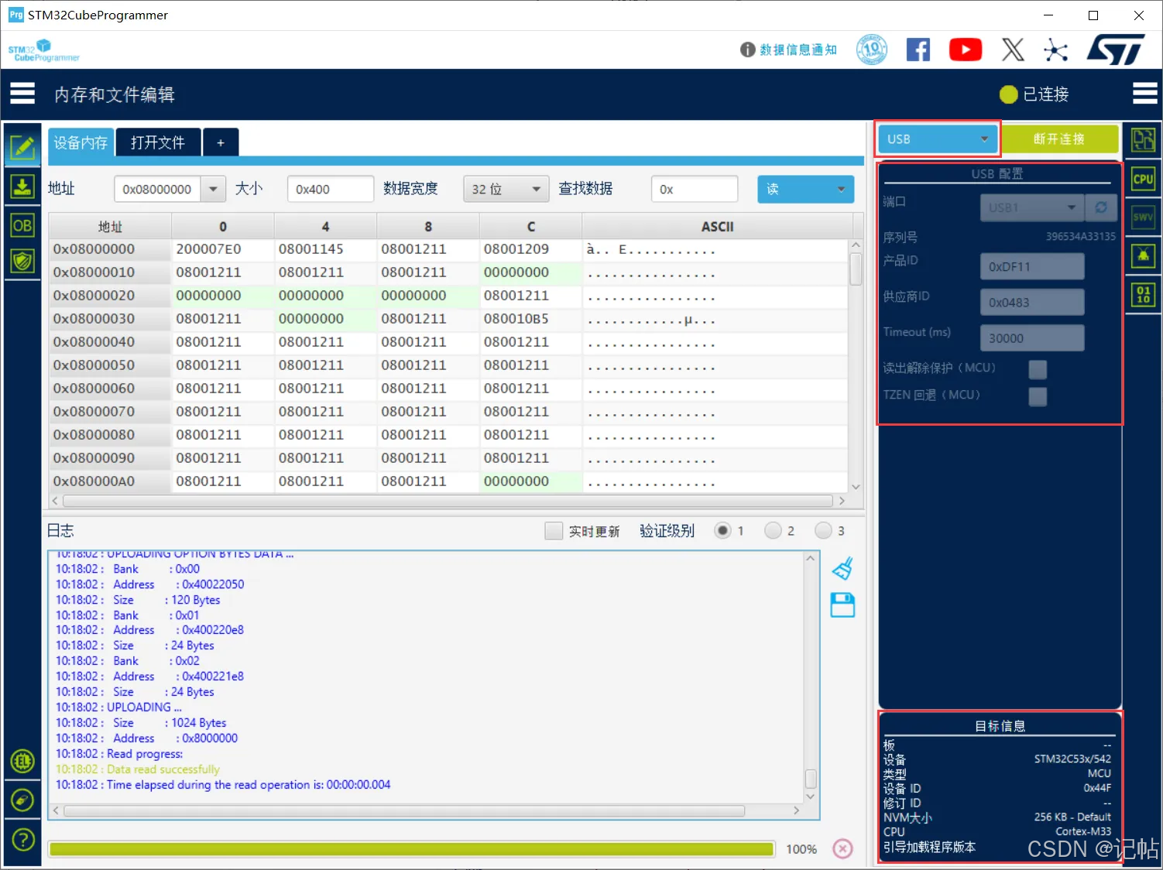Open the Facebook link icon
The height and width of the screenshot is (870, 1163).
coord(918,50)
